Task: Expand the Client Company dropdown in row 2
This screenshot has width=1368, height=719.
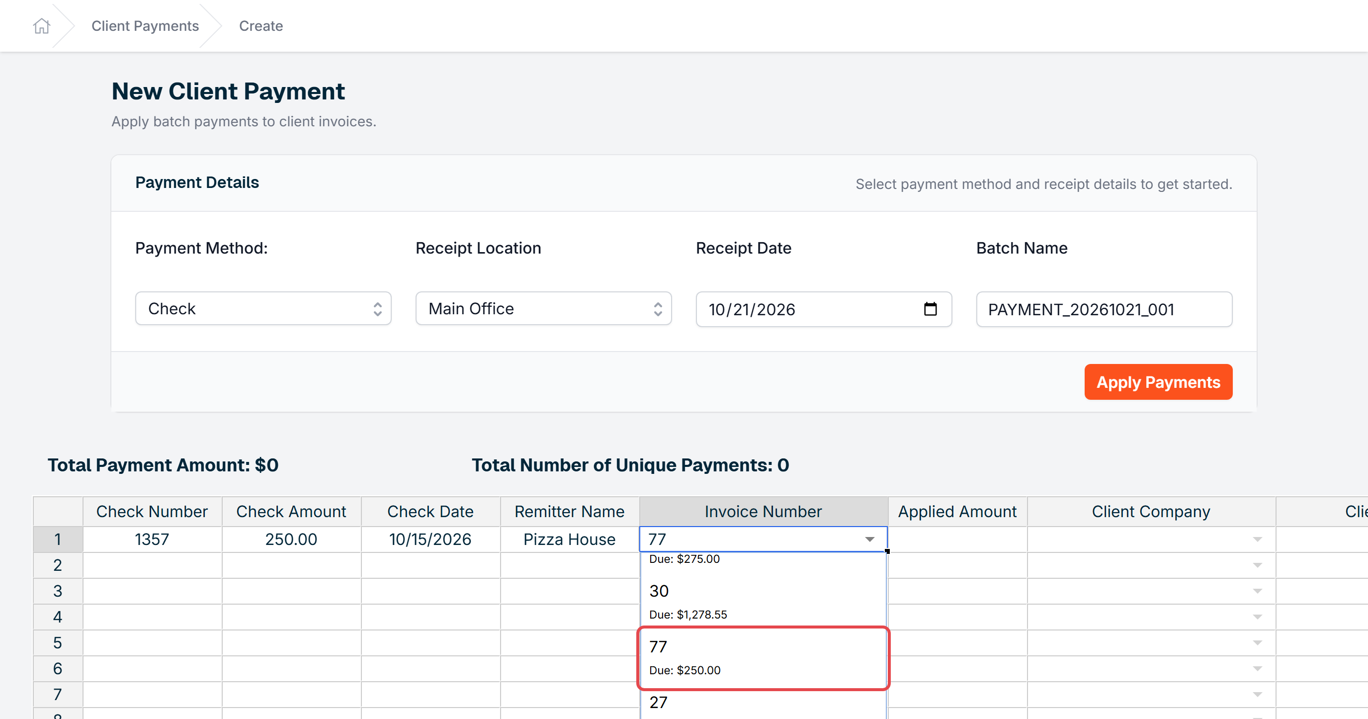Action: pyautogui.click(x=1257, y=565)
